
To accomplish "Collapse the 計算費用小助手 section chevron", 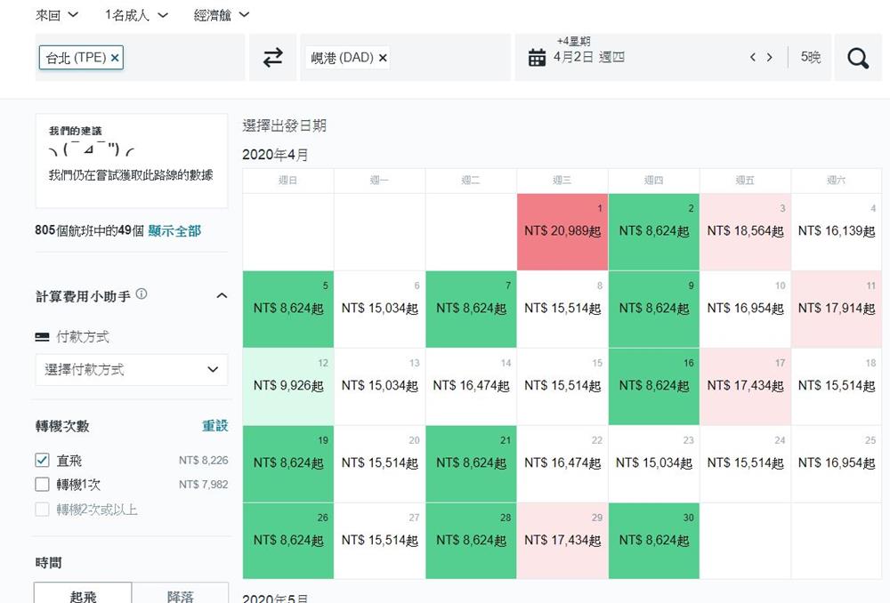I will [x=222, y=295].
